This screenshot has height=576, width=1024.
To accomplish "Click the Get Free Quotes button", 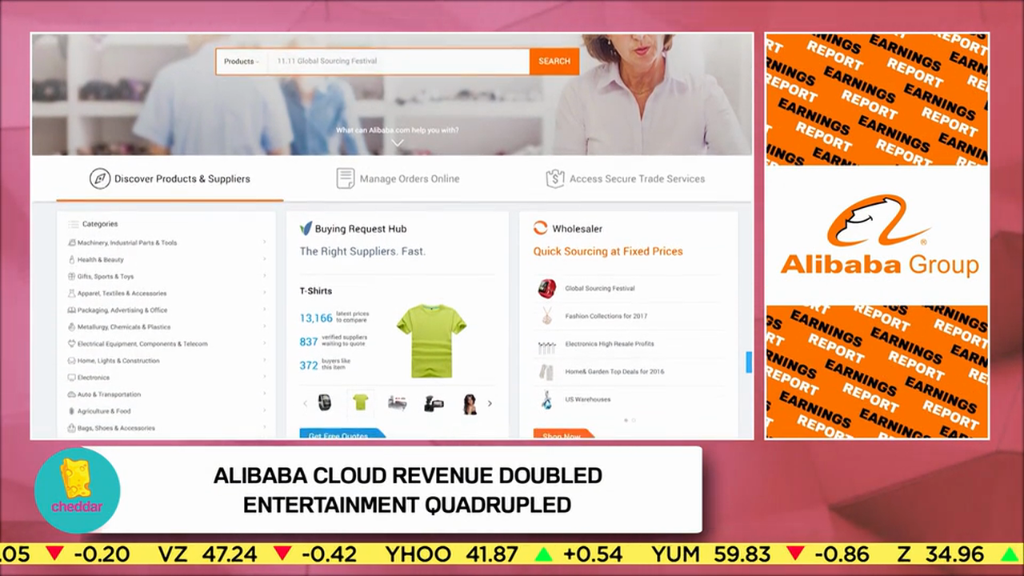I will click(342, 434).
